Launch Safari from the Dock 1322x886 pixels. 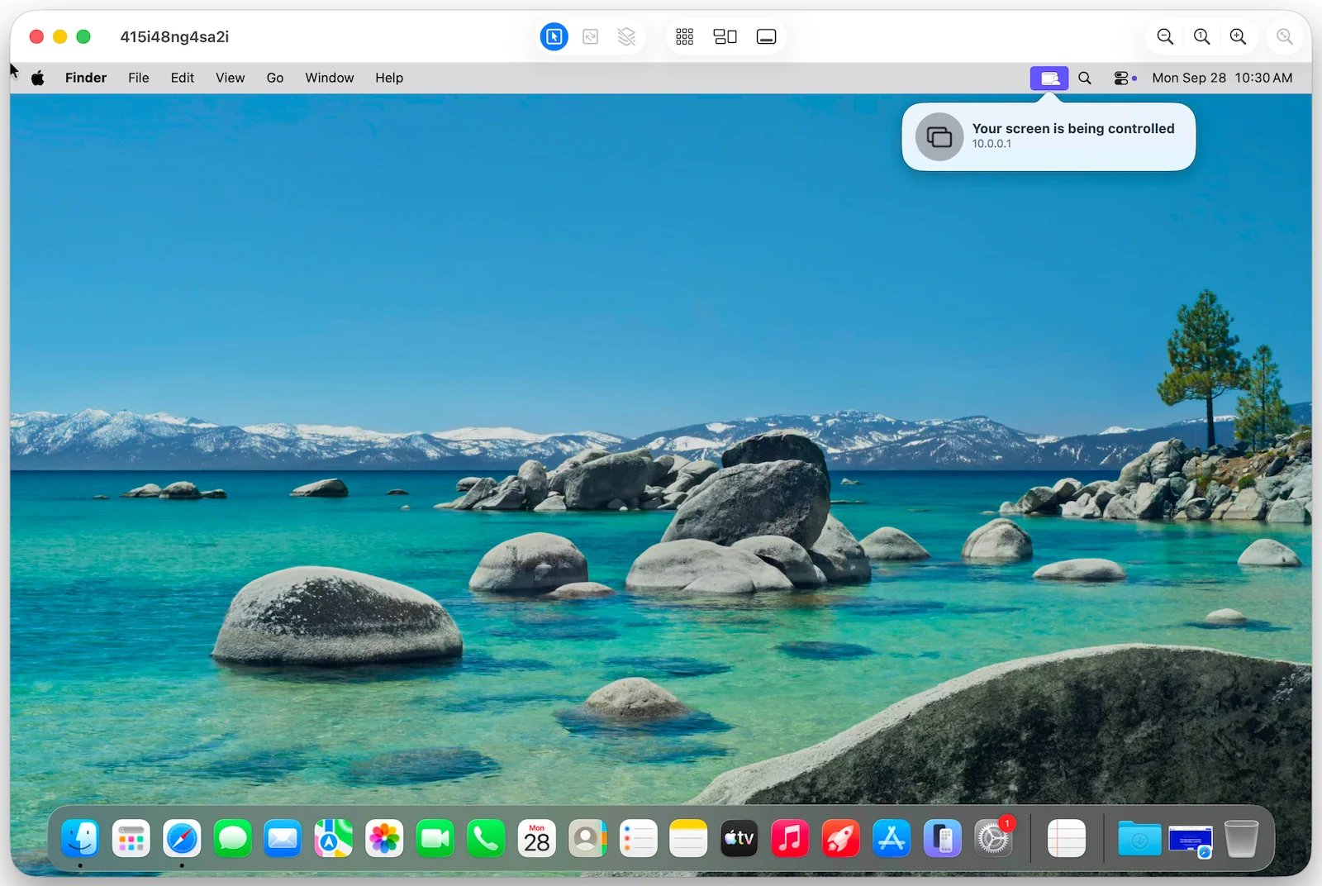182,839
